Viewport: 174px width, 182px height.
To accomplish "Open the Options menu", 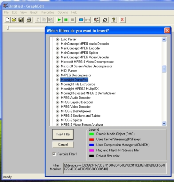I will (63, 12).
